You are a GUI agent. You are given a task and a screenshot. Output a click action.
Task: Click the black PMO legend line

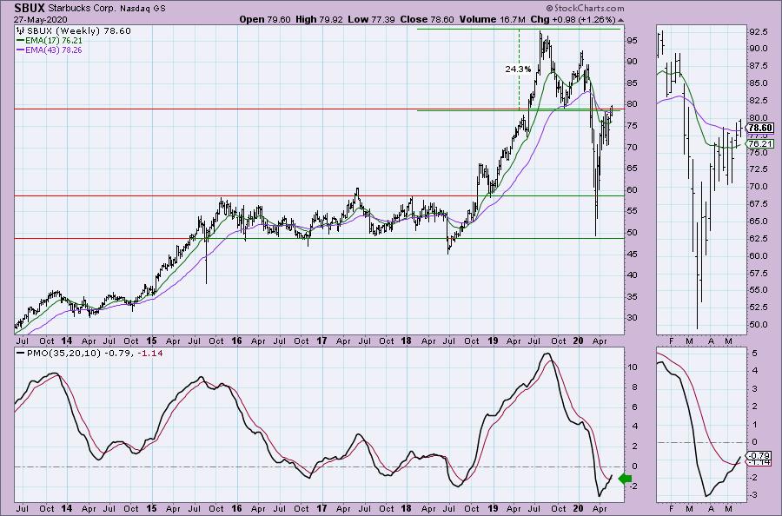21,353
